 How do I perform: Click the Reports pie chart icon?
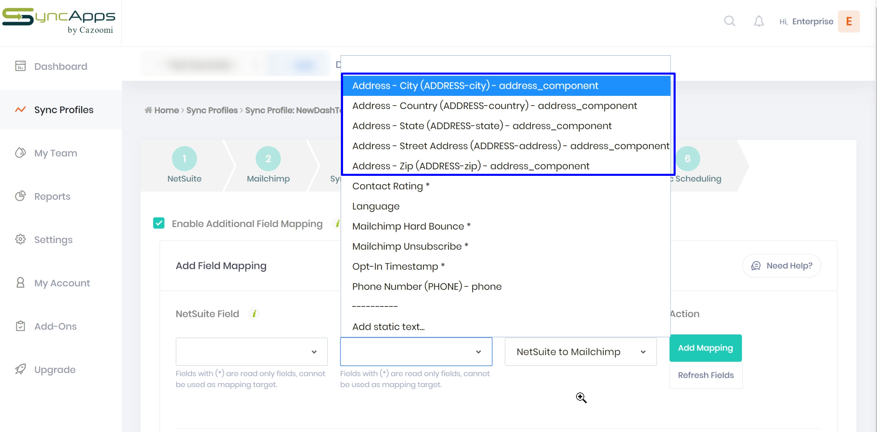click(21, 196)
